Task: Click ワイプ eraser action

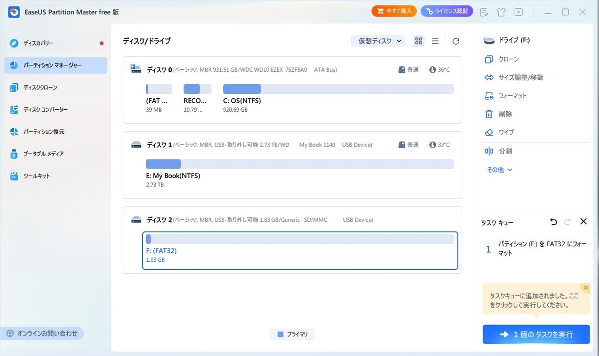Action: [x=499, y=133]
